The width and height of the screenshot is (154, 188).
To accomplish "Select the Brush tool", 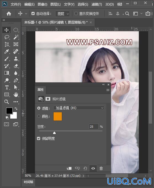I will pyautogui.click(x=7, y=59).
